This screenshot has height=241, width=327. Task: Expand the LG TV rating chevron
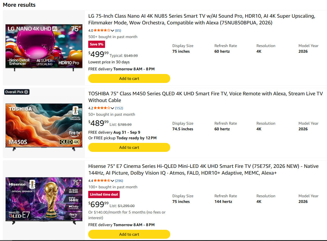tap(112, 31)
